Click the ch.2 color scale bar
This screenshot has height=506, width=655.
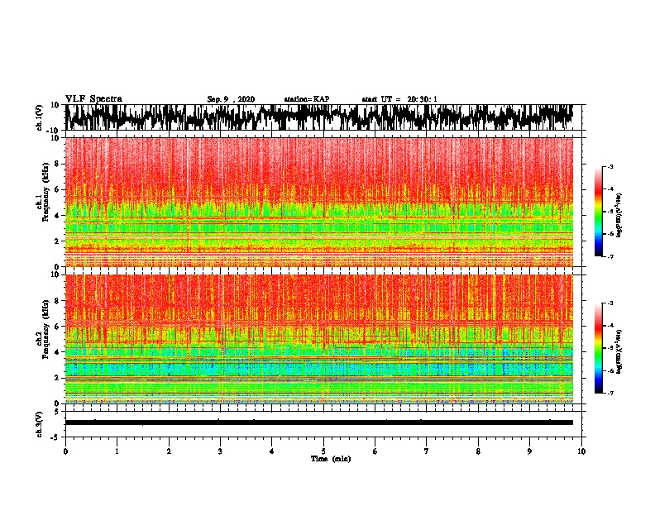(599, 348)
